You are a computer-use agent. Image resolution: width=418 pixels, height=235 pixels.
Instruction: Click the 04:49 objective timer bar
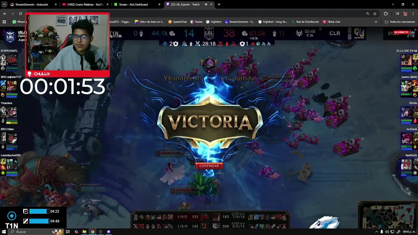39,221
